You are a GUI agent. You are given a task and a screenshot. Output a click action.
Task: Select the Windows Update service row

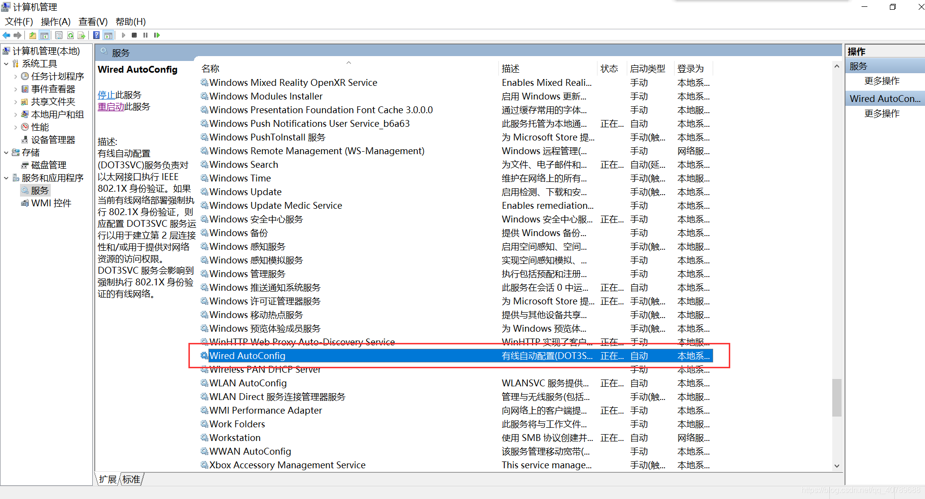click(x=456, y=192)
